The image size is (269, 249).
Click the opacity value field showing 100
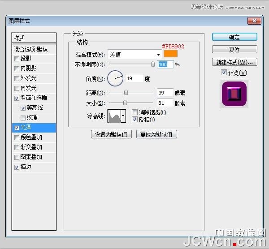tap(165, 64)
